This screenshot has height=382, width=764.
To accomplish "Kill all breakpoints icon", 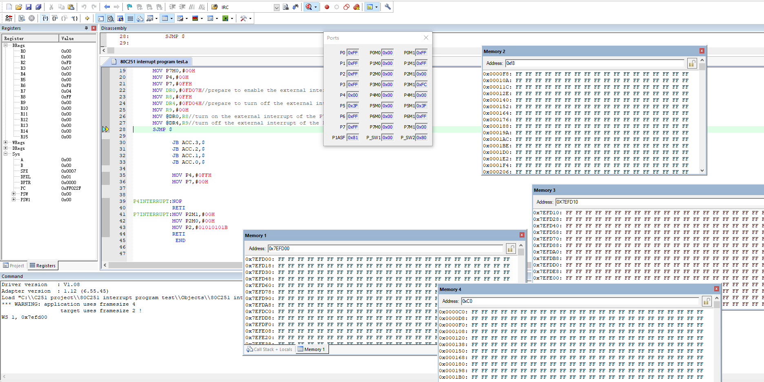I will [x=356, y=7].
